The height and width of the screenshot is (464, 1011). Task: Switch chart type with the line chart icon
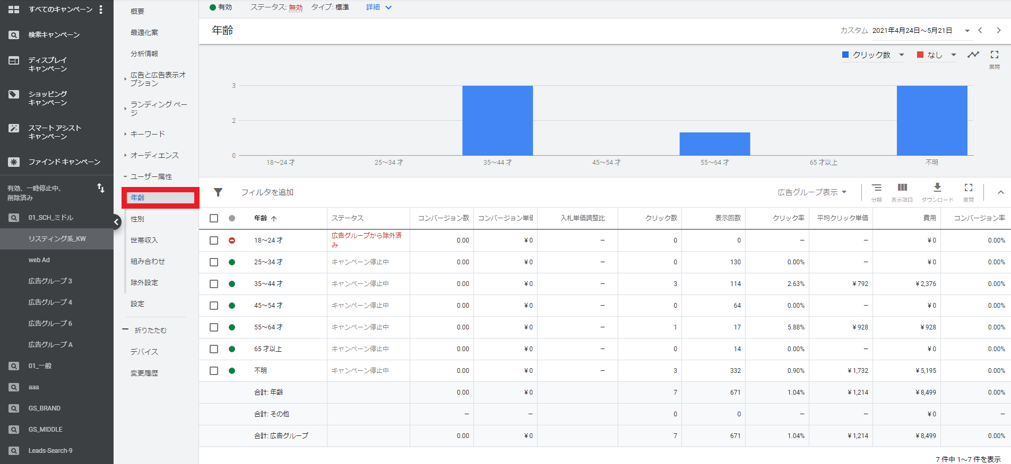[973, 55]
